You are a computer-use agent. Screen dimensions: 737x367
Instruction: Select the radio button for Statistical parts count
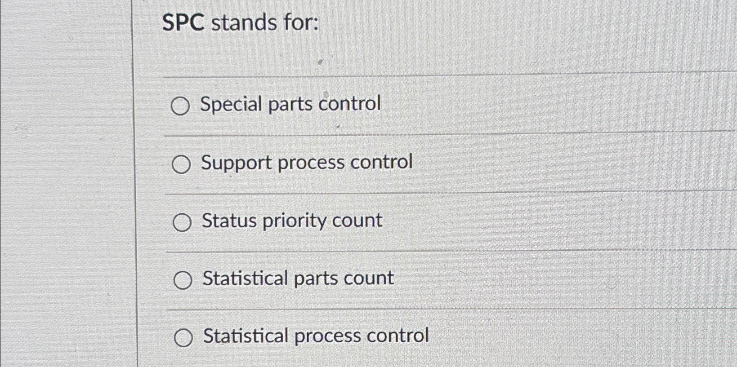pos(183,280)
